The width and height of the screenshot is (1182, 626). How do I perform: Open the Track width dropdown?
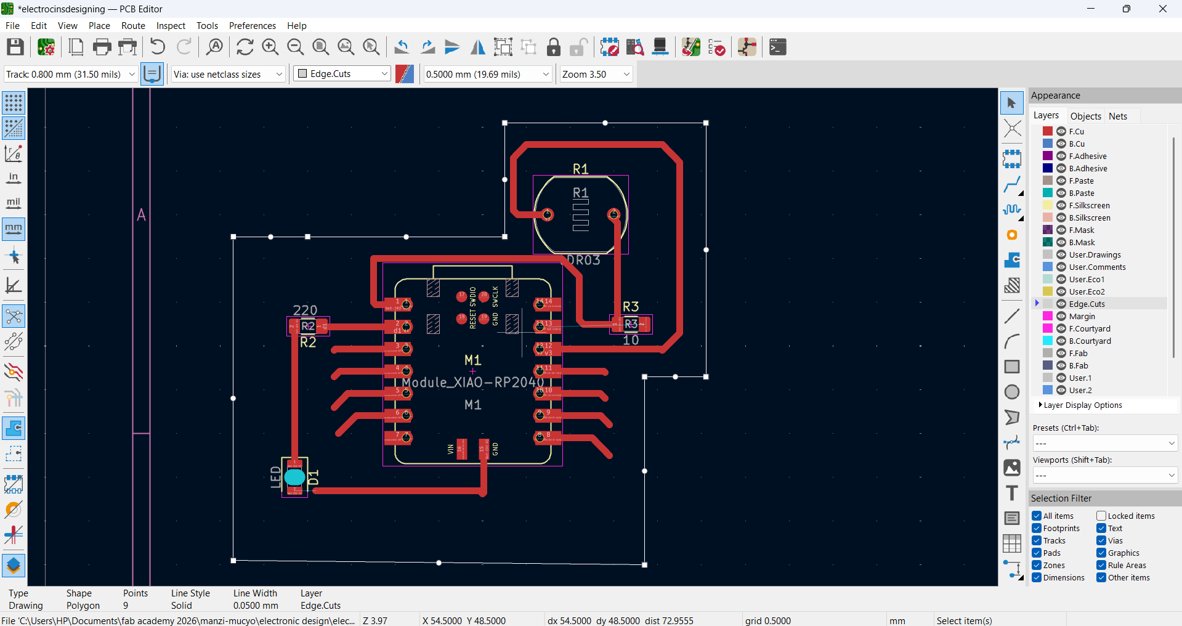pos(70,74)
